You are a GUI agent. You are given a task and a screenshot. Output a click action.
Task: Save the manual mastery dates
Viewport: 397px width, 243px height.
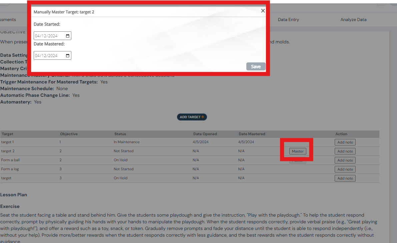click(256, 66)
